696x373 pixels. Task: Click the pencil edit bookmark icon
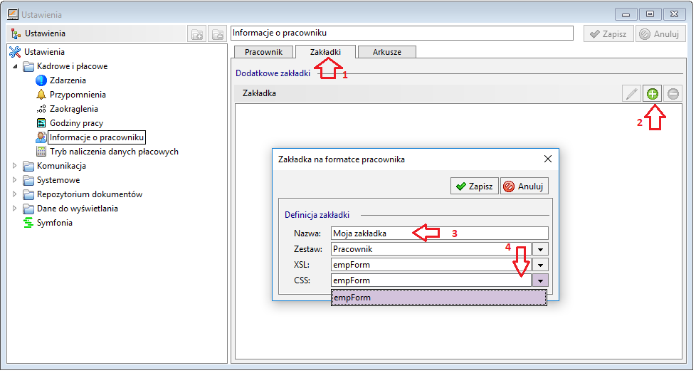click(631, 94)
